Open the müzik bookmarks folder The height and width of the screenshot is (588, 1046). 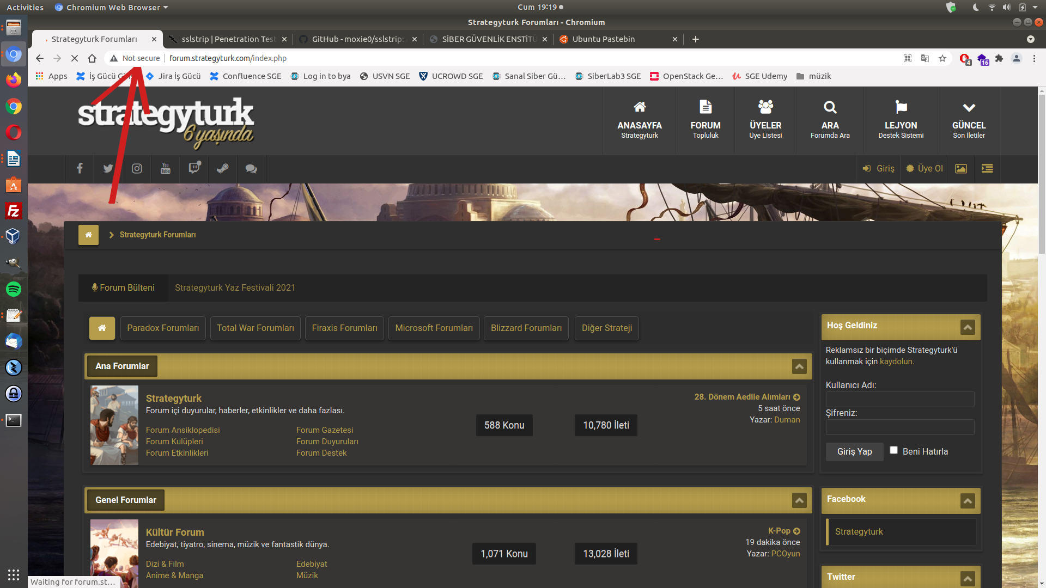(813, 76)
